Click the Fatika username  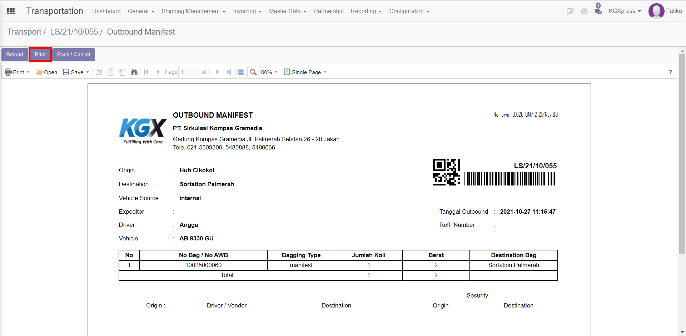pos(674,11)
